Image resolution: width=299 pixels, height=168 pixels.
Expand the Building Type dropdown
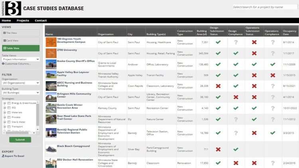20,92
